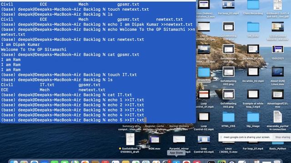This screenshot has height=163, width=291.
Task: Select the anaconda_pycharm connection document
Action: [278, 117]
